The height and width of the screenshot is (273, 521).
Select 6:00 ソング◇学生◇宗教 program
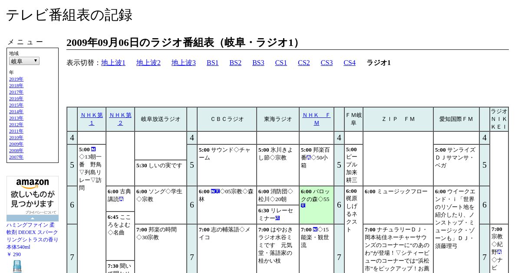(x=161, y=205)
